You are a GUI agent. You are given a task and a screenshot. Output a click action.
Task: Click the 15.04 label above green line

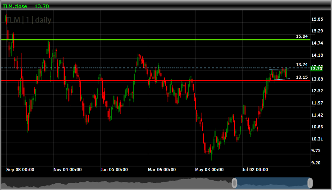[x=301, y=36]
